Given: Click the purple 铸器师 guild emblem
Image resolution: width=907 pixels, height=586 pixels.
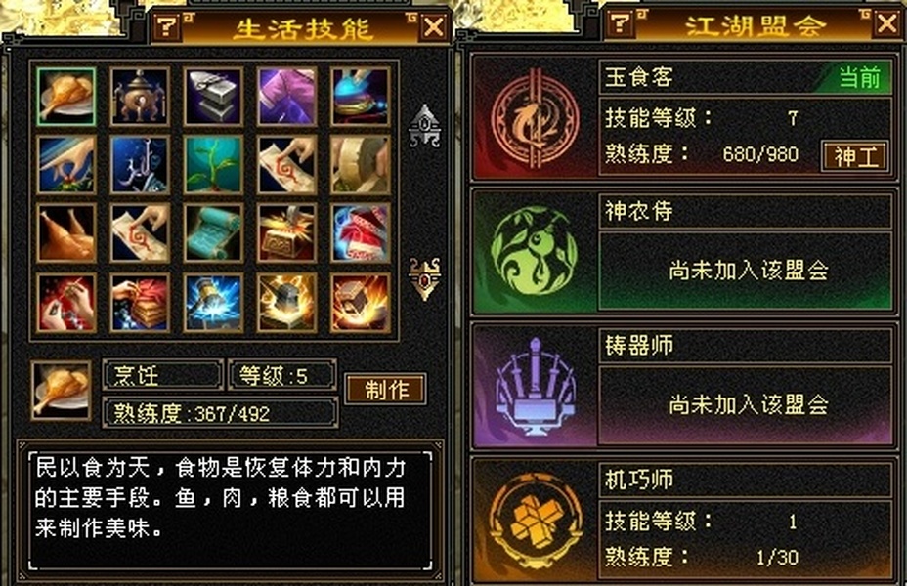Looking at the screenshot, I should pos(535,387).
